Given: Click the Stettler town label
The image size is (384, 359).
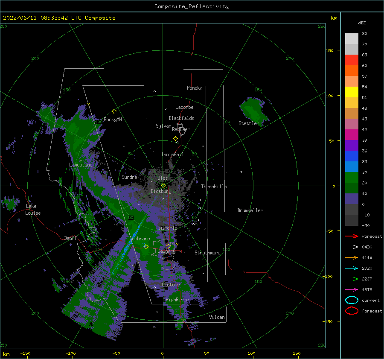Looking at the screenshot, I should (x=249, y=123).
